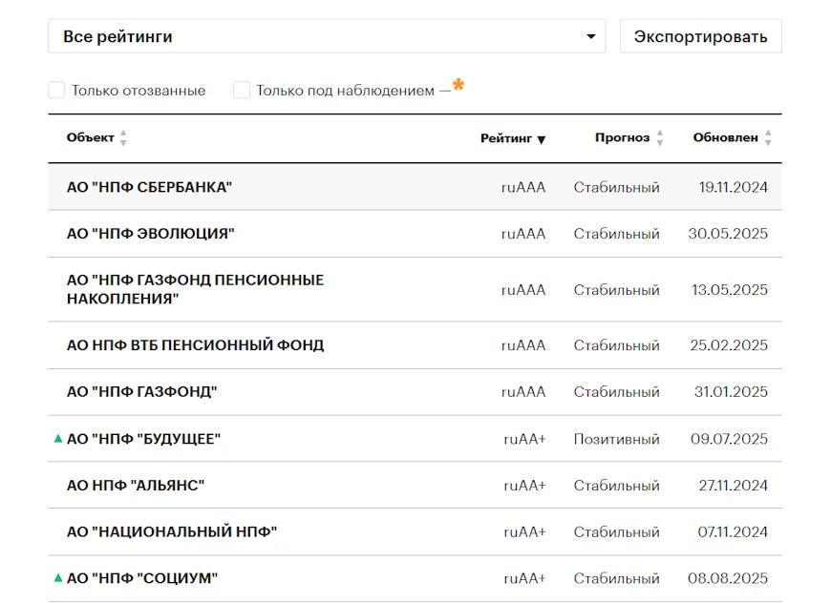This screenshot has width=831, height=603.
Task: Open АО "НПФ ЭВОЛЮЦИЯ" rating entry
Action: (148, 233)
